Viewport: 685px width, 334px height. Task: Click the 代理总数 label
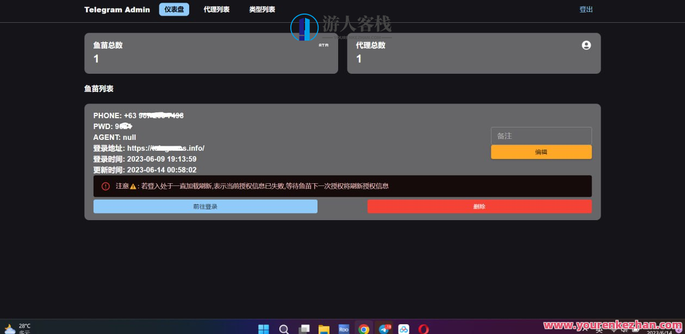tap(371, 45)
